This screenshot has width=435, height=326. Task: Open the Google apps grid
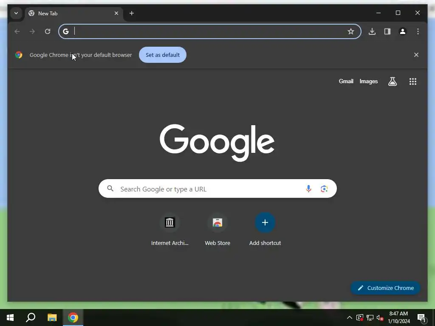(x=413, y=81)
